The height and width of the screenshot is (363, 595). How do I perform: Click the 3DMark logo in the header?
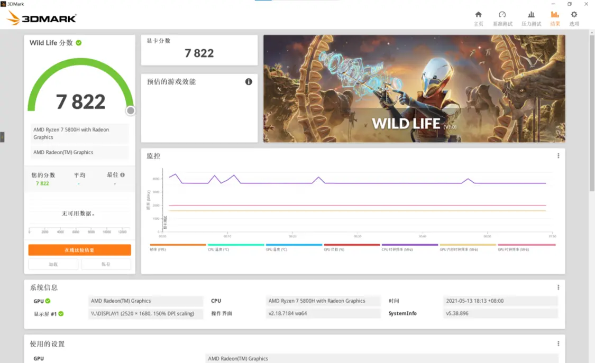42,18
